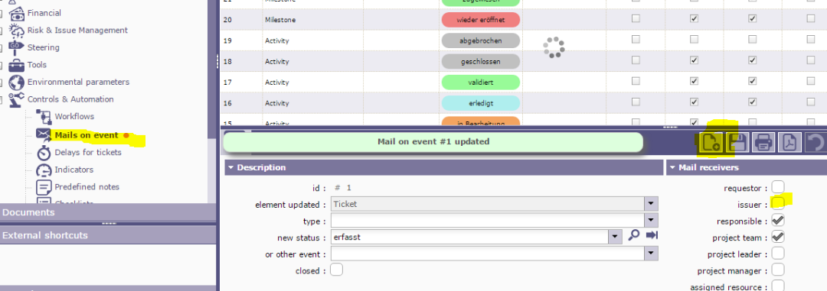Click the Tools briefcase icon
Screen dimensions: 827x291
[x=17, y=65]
